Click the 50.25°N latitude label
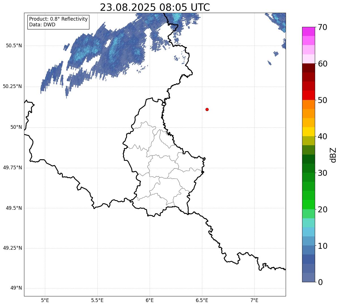 [12, 86]
